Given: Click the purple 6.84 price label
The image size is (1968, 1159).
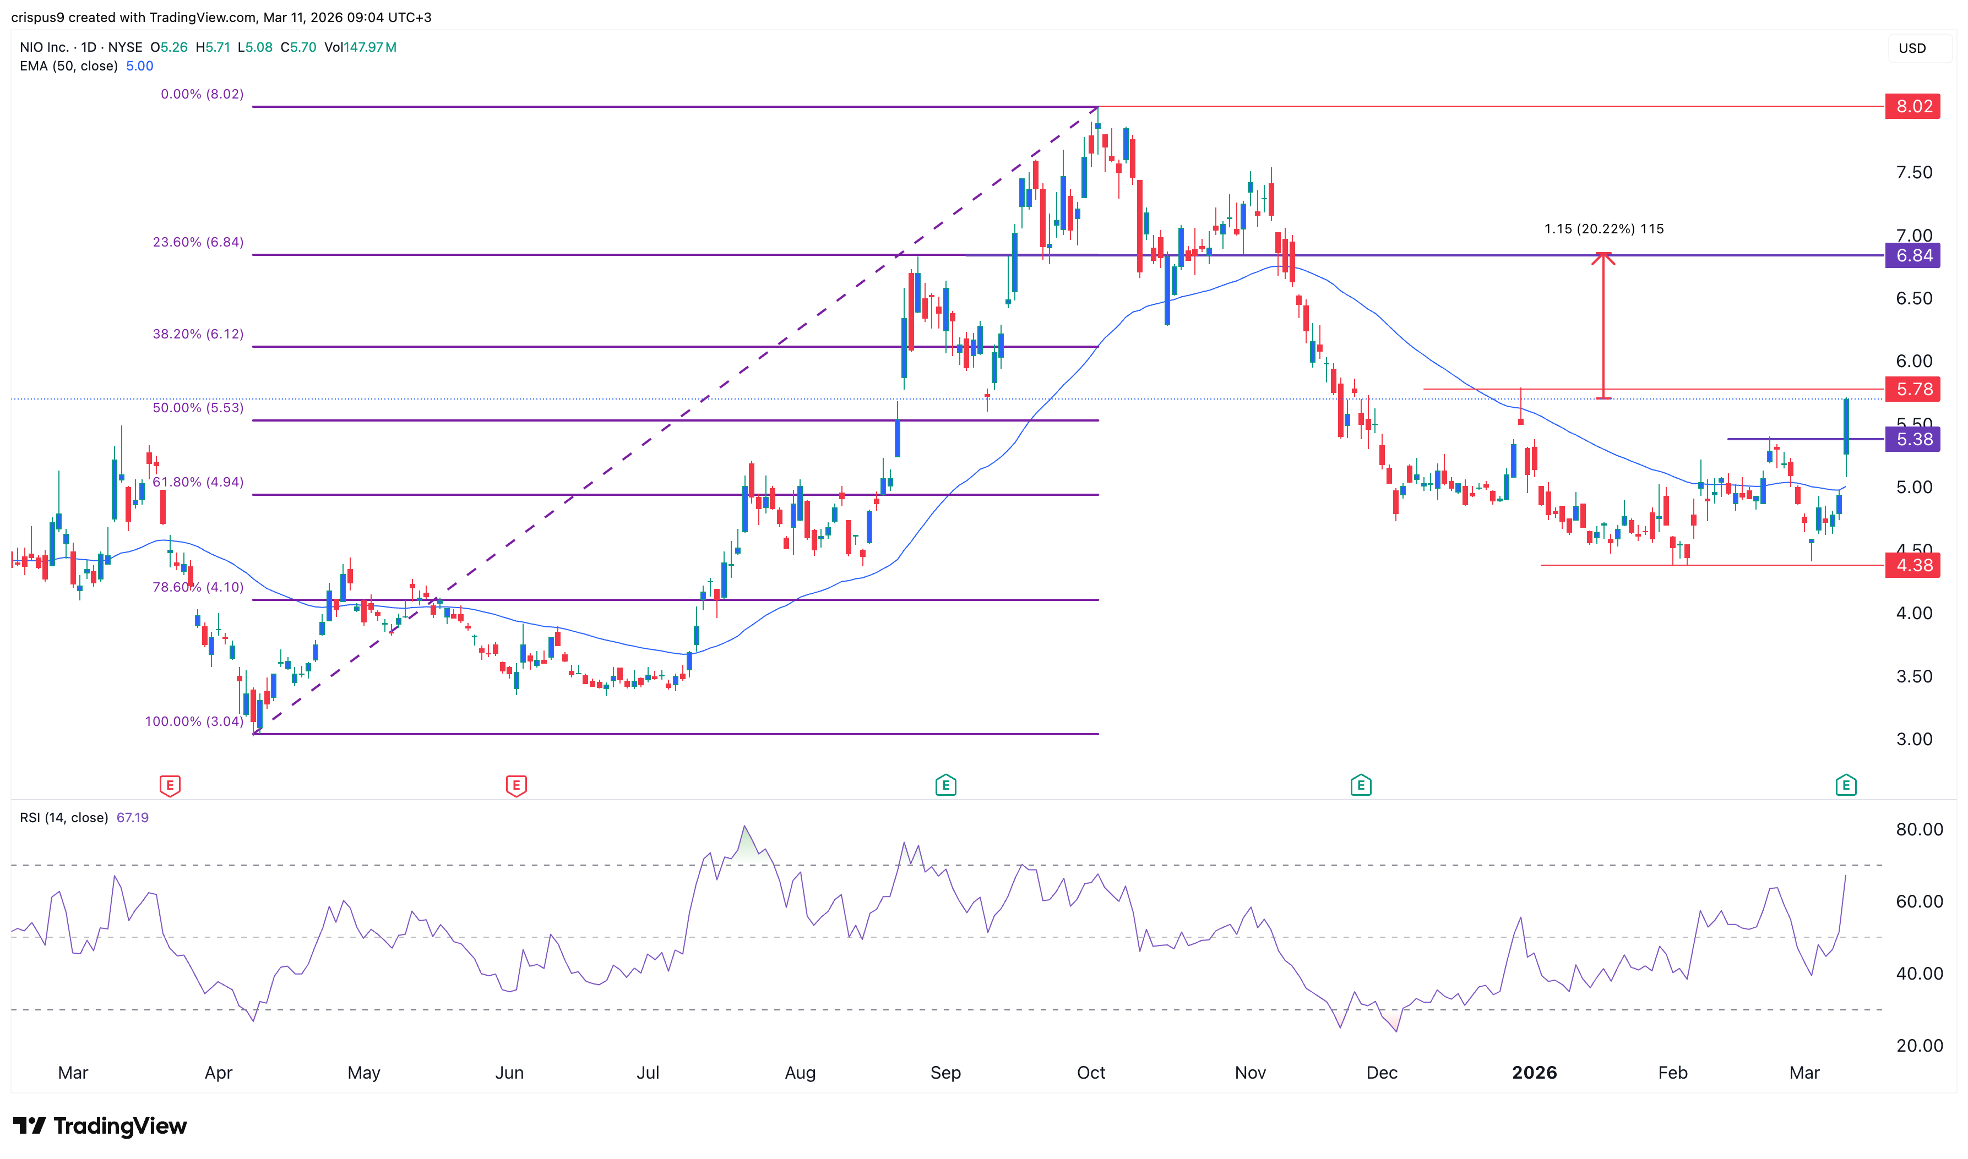Looking at the screenshot, I should coord(1913,255).
